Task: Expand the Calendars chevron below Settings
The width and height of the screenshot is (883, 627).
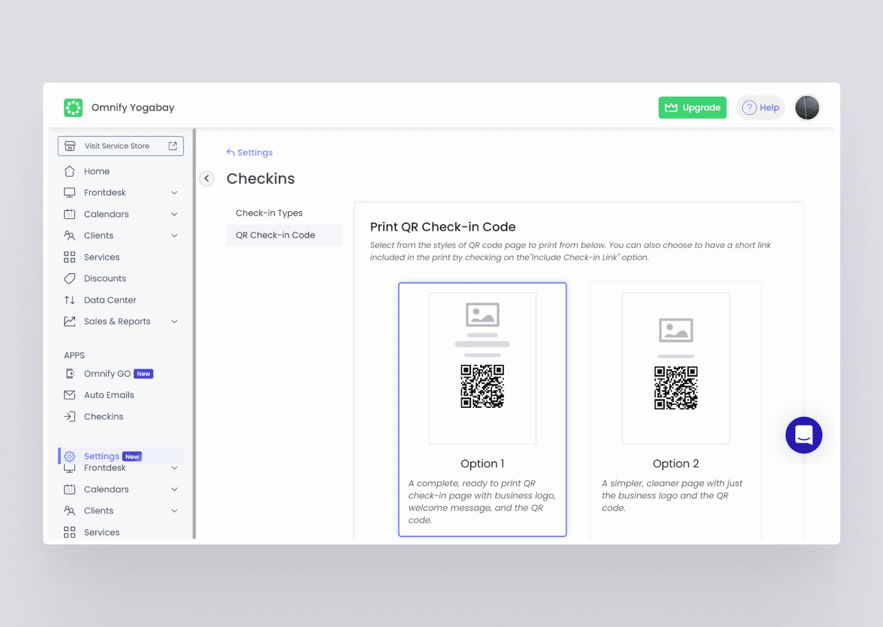Action: point(174,489)
